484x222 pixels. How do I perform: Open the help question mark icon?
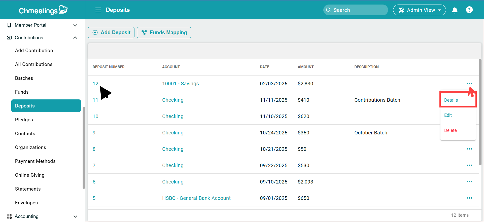coord(469,10)
